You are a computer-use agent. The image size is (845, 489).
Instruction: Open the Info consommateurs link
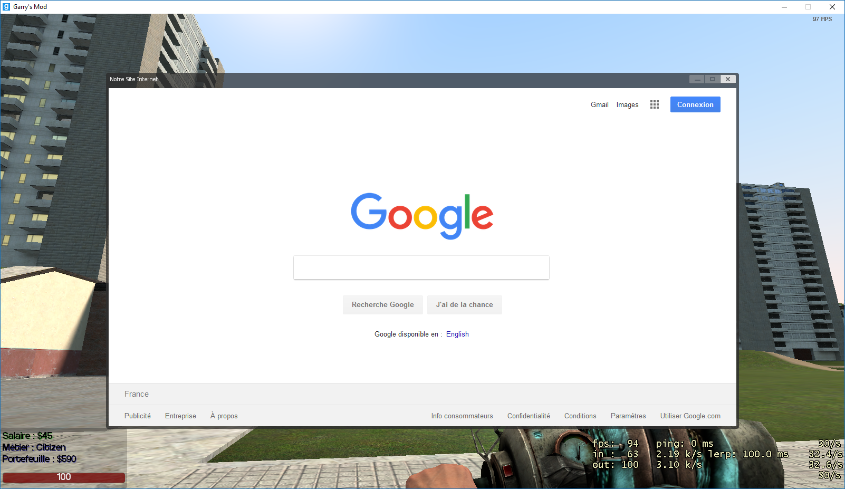point(462,416)
